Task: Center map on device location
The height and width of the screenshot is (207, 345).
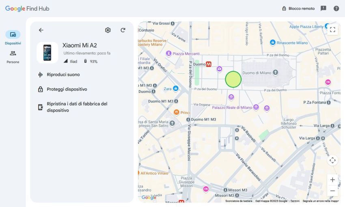Action: click(x=332, y=160)
